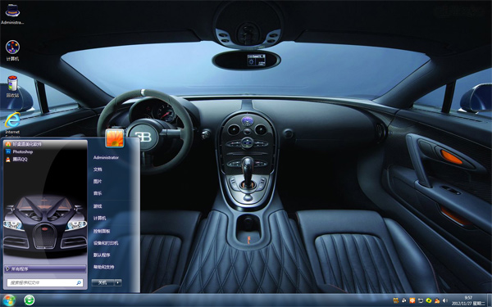This screenshot has height=307, width=492.
Task: Click the search magnifier icon
Action: pos(79,282)
